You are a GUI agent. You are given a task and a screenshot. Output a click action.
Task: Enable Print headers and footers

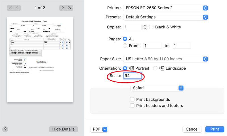coord(132,106)
